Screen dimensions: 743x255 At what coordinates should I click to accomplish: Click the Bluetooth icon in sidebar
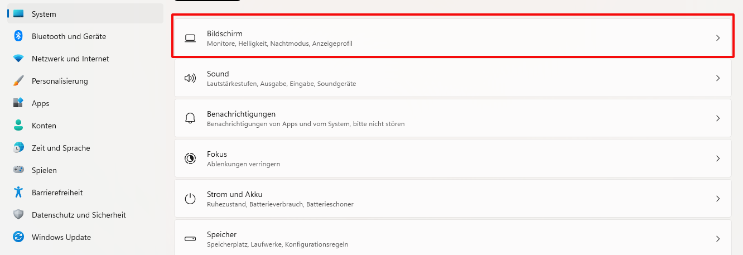(18, 36)
